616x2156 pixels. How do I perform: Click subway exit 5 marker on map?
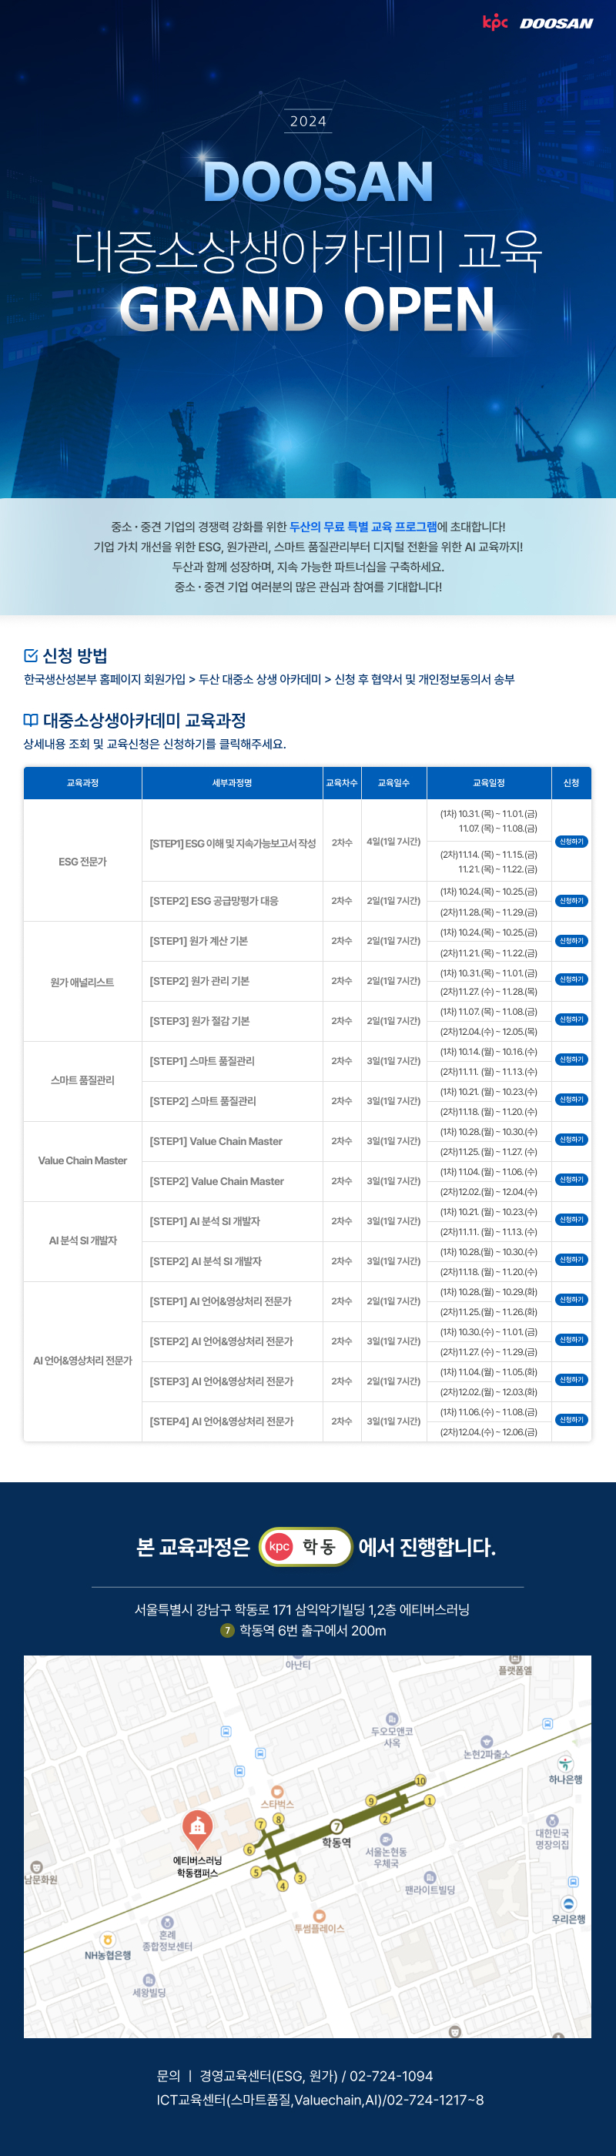click(x=256, y=1873)
